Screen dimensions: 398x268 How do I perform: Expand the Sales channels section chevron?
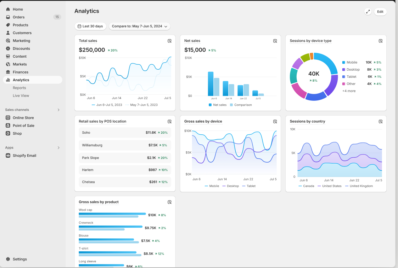point(58,110)
